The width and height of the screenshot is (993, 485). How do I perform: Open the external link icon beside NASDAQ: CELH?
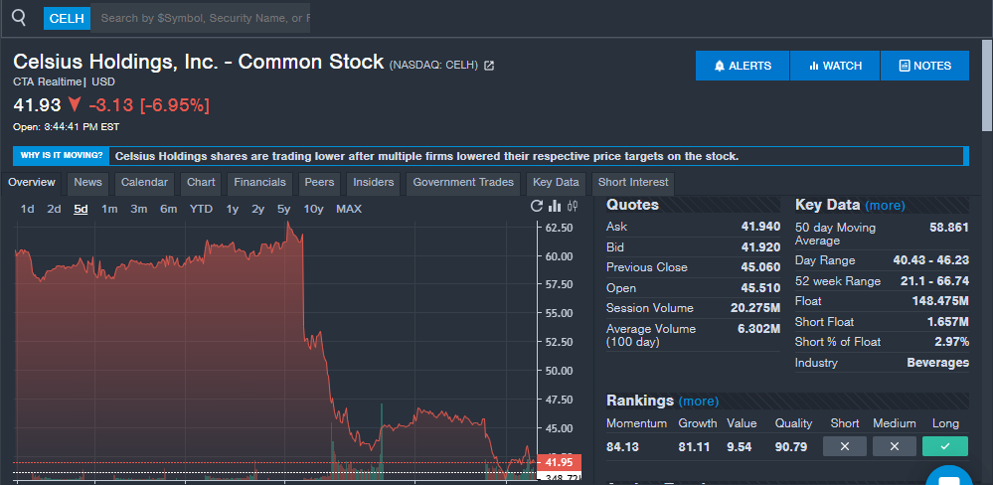coord(489,66)
